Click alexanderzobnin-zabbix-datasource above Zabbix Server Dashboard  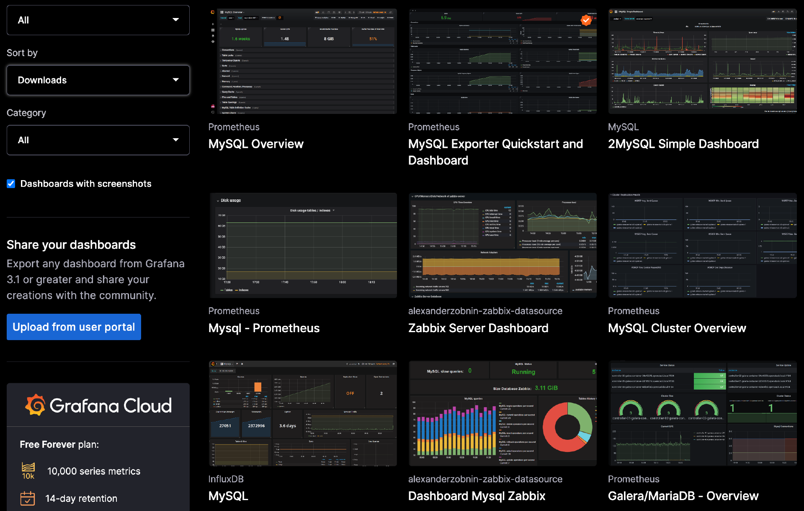click(x=485, y=311)
